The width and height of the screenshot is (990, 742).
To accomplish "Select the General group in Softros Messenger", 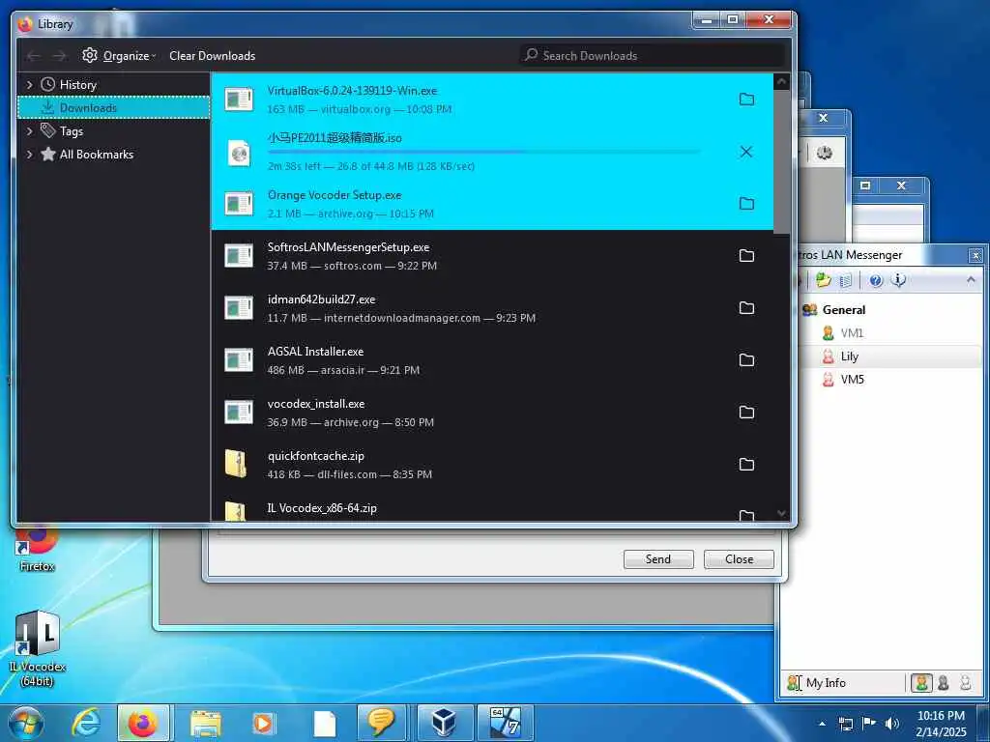I will [843, 310].
